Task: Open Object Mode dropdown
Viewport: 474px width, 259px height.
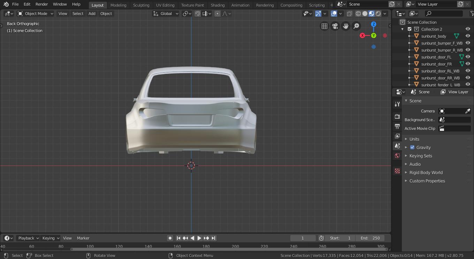Action: point(35,14)
